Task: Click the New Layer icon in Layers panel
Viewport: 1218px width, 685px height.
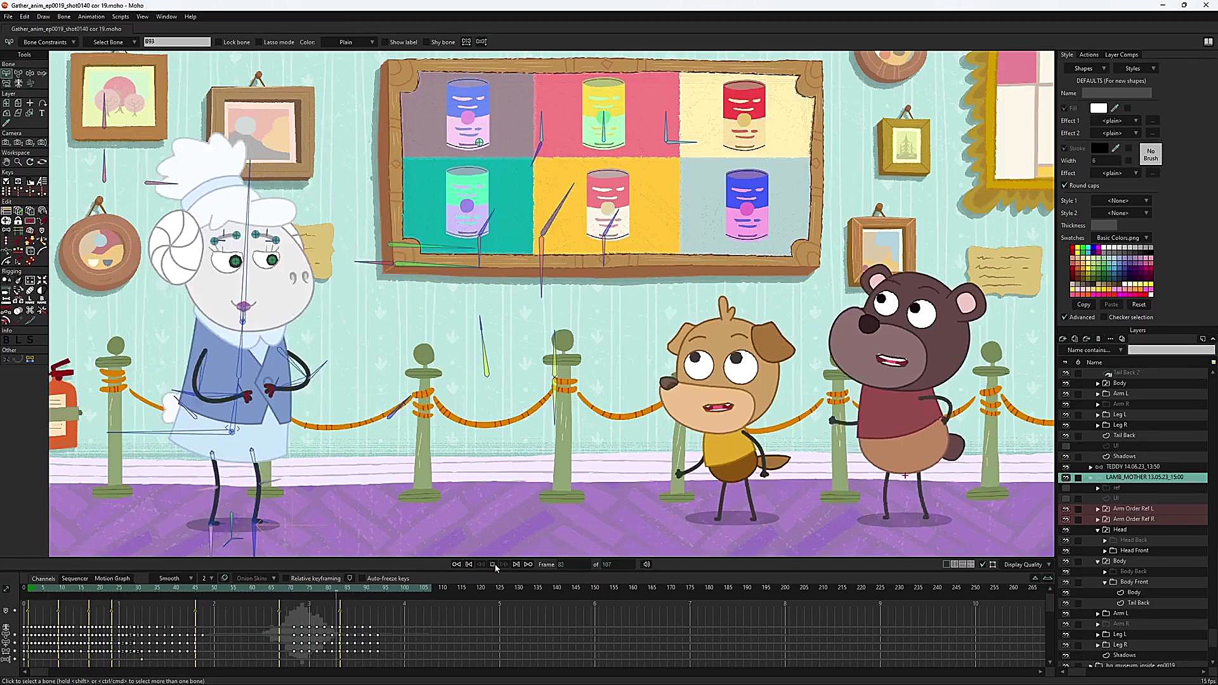Action: [x=1063, y=339]
